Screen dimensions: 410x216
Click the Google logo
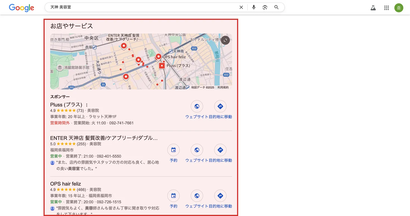(21, 8)
